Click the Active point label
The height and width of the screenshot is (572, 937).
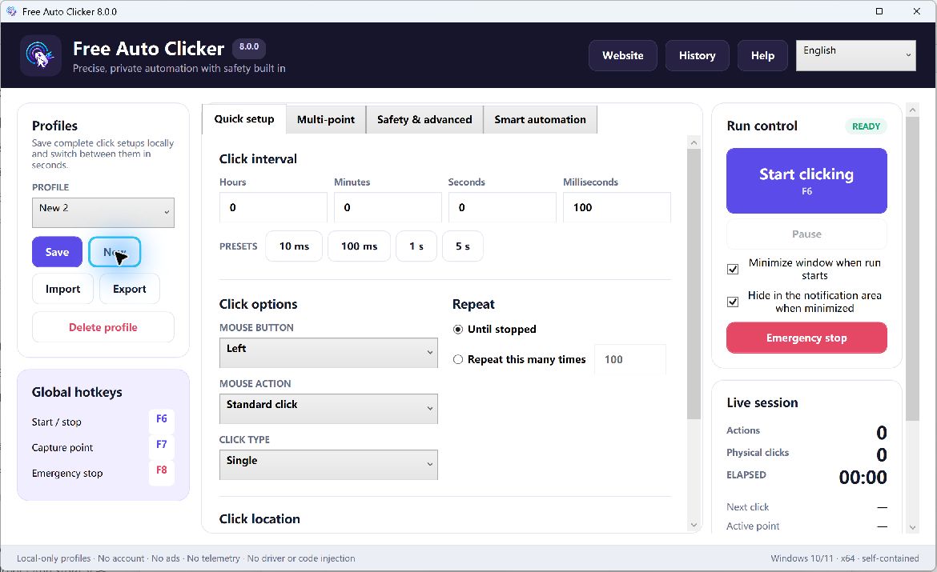753,526
